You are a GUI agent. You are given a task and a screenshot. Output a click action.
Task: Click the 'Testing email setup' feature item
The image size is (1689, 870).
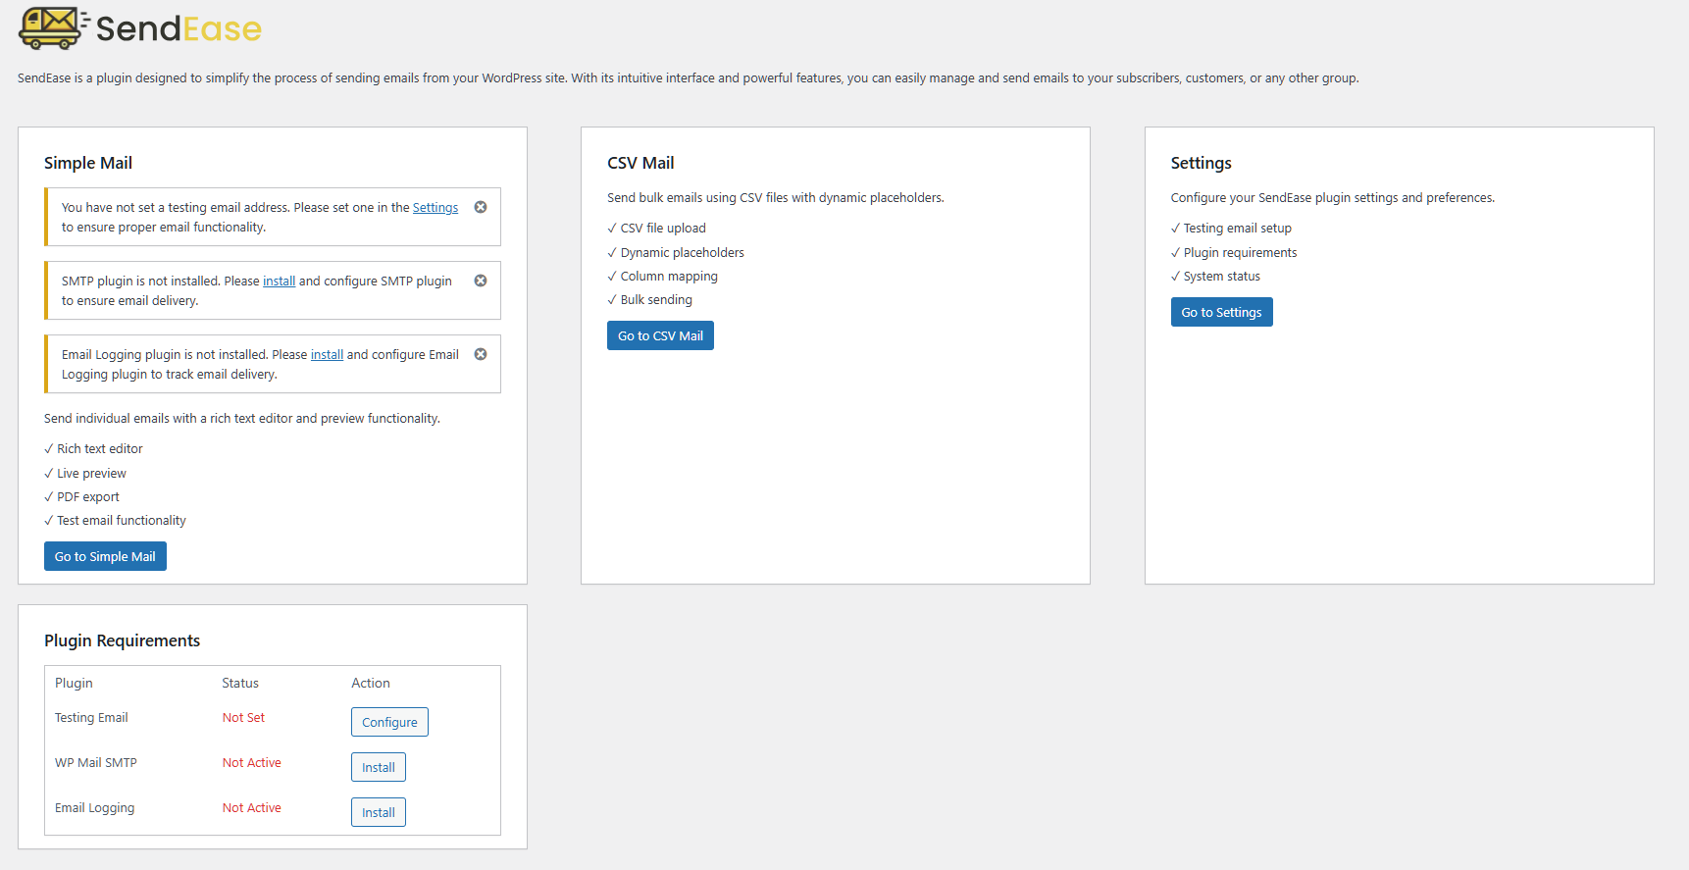click(x=1231, y=229)
